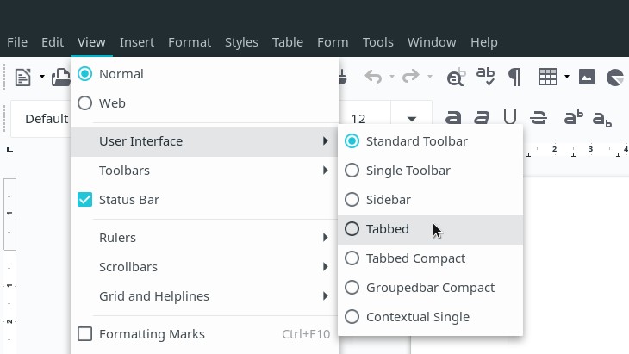Viewport: 629px width, 354px height.
Task: Open the font size dropdown arrow
Action: (x=411, y=119)
